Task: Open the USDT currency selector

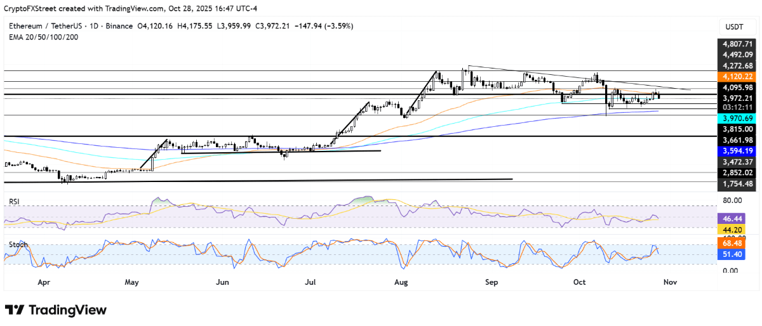Action: [x=735, y=27]
